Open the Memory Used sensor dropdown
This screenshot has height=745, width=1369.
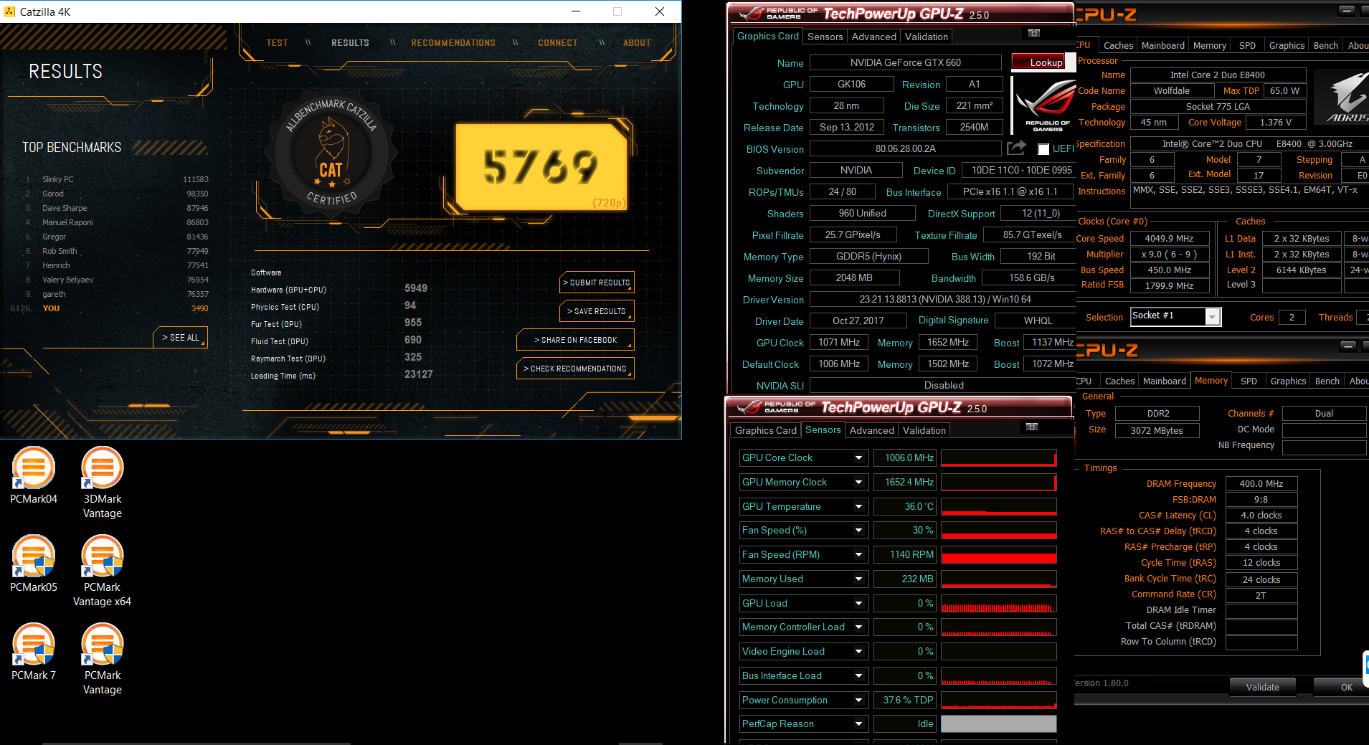tap(858, 579)
